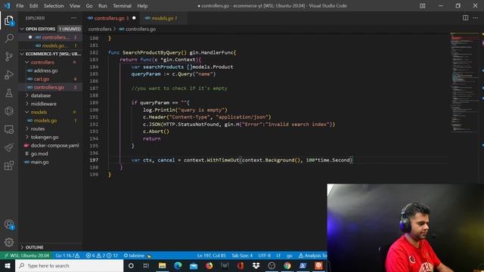The height and width of the screenshot is (272, 484).
Task: Click the customize layout icon in title bar
Action: tap(423, 6)
